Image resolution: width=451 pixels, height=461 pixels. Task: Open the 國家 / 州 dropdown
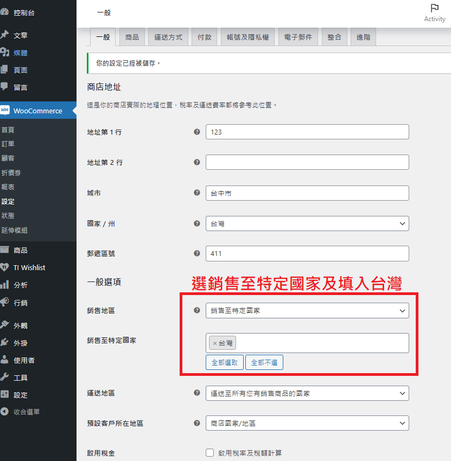tap(307, 223)
